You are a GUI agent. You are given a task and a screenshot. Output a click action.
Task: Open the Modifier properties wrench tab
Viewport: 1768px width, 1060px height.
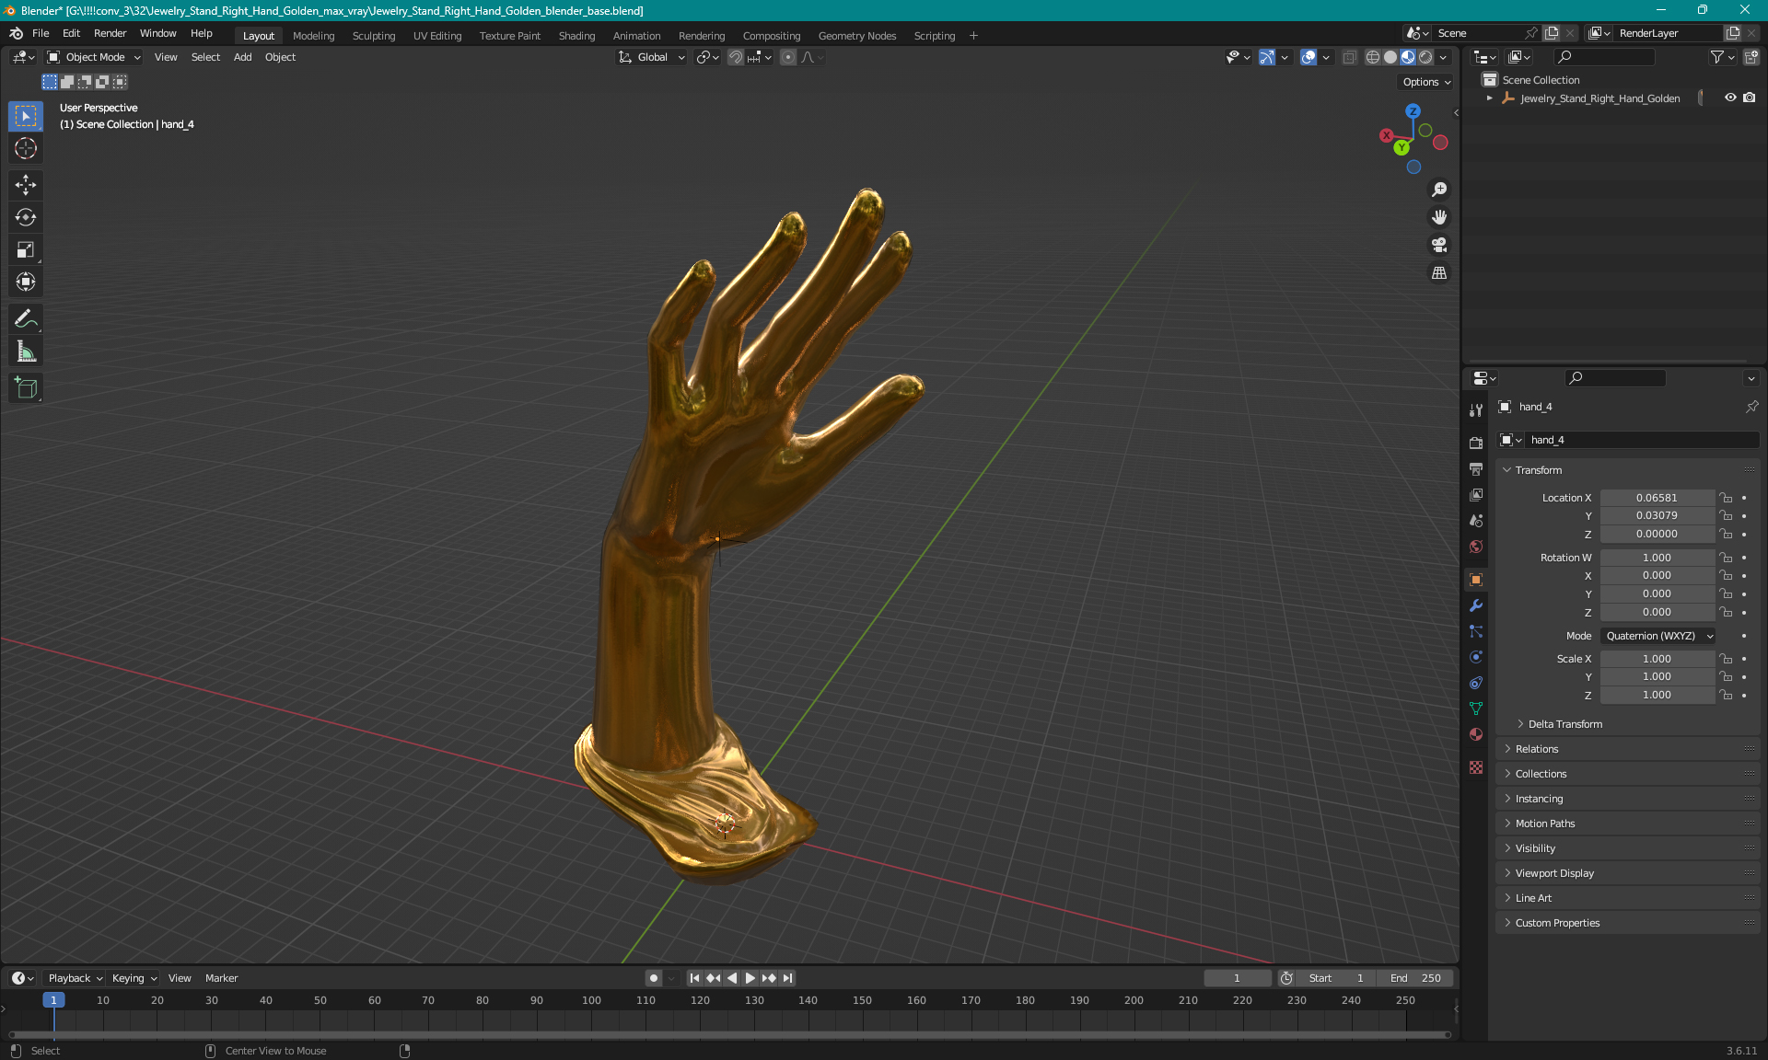click(x=1476, y=605)
